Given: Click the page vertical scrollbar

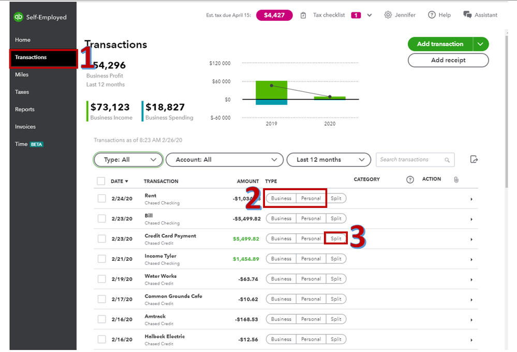Looking at the screenshot, I should (x=507, y=110).
